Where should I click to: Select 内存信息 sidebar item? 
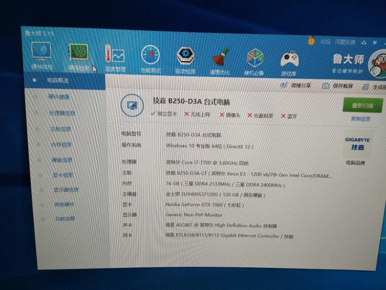pyautogui.click(x=61, y=145)
